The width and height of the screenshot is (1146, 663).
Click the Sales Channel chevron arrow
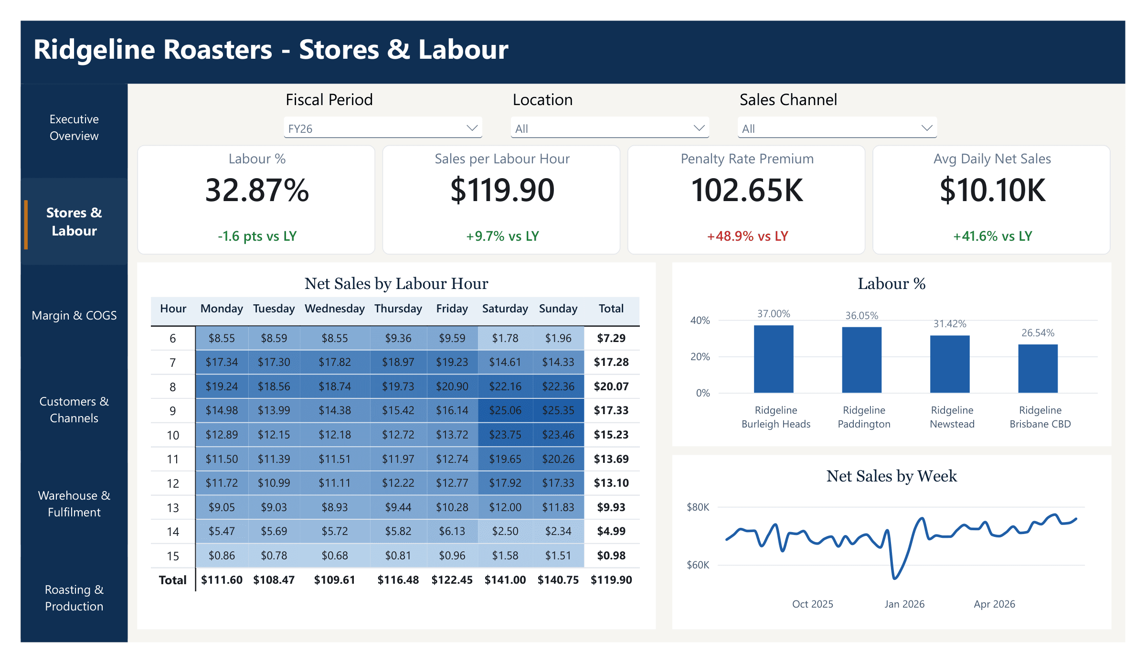pyautogui.click(x=926, y=128)
